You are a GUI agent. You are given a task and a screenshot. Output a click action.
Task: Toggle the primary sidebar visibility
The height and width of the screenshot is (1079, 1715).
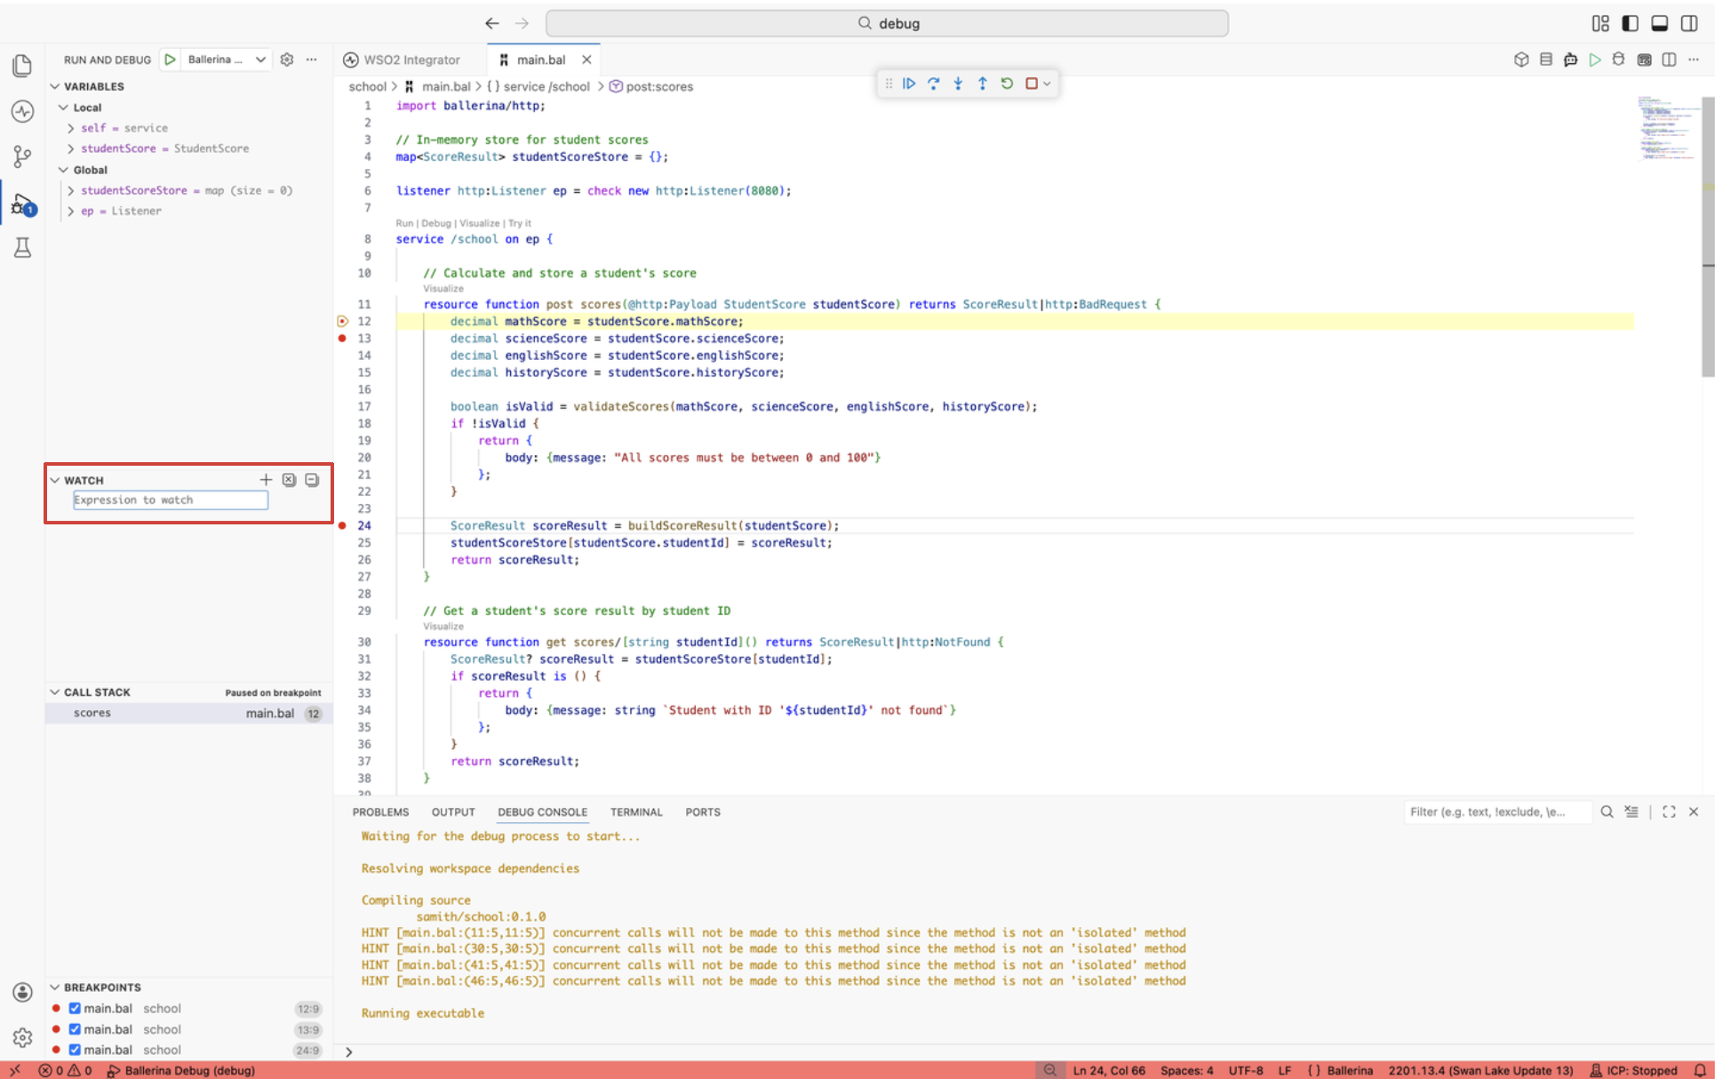(x=1630, y=23)
